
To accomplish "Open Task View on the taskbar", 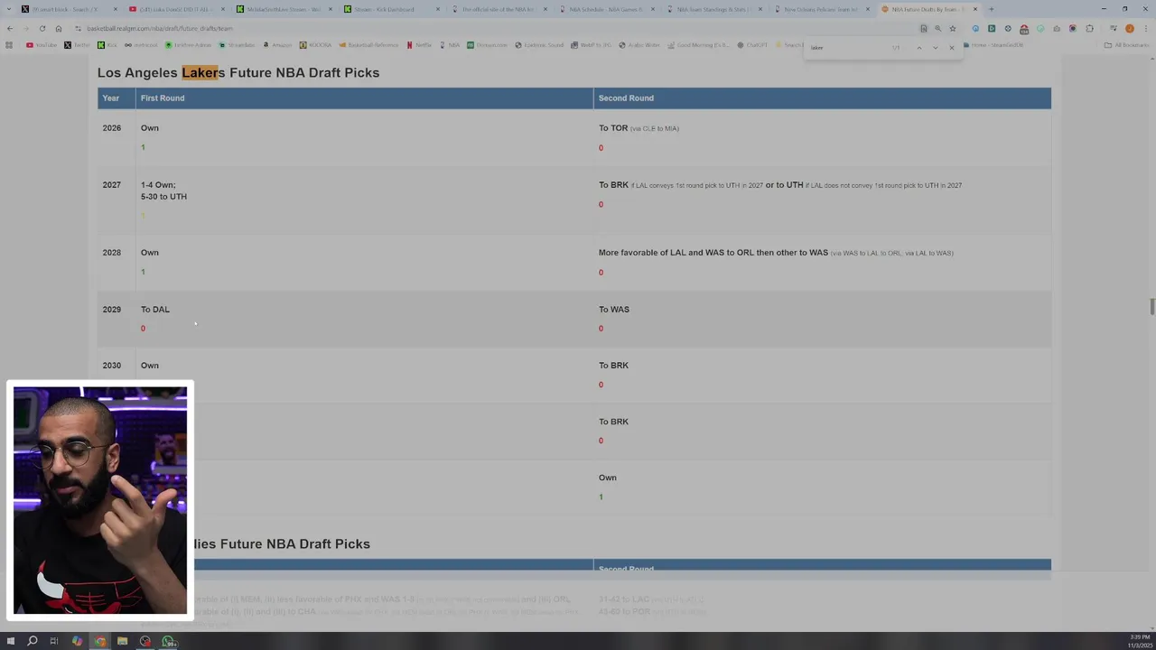I will point(54,641).
